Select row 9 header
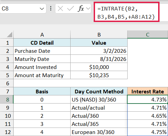 [7, 108]
